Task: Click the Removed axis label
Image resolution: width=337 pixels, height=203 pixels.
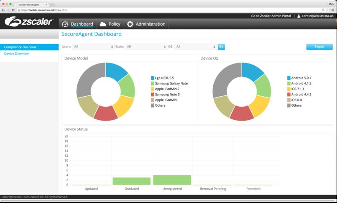Action: click(x=254, y=189)
